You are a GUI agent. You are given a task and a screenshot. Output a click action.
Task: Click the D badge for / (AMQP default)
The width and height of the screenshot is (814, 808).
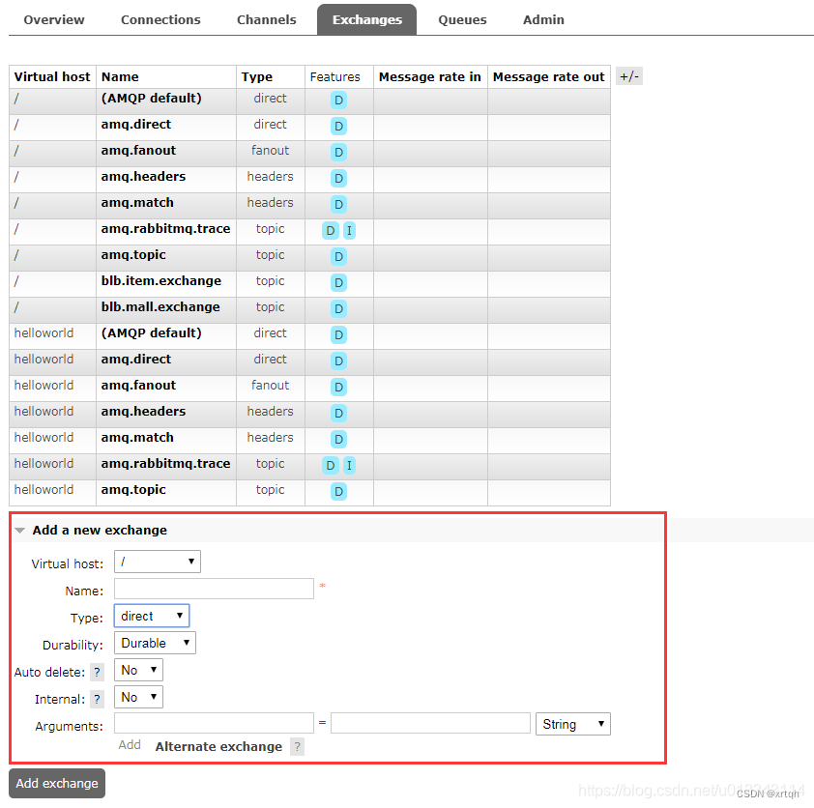point(338,101)
